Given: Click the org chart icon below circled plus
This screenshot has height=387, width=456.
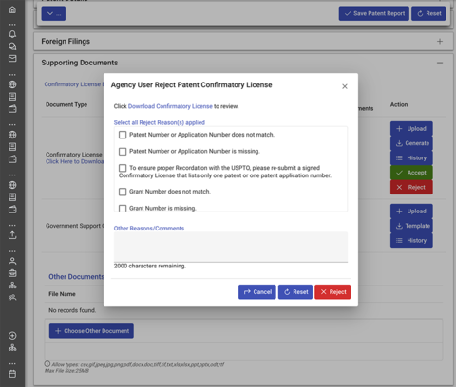Looking at the screenshot, I should (12, 348).
